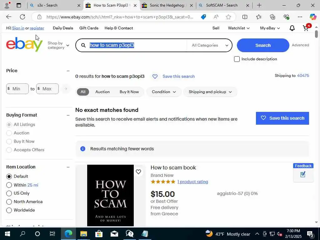This screenshot has height=240, width=320.
Task: Select Buy It Now radio in sidebar
Action: [x=9, y=142]
